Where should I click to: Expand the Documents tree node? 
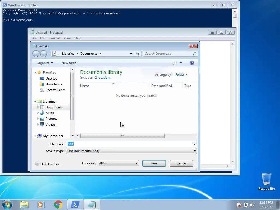pos(38,107)
